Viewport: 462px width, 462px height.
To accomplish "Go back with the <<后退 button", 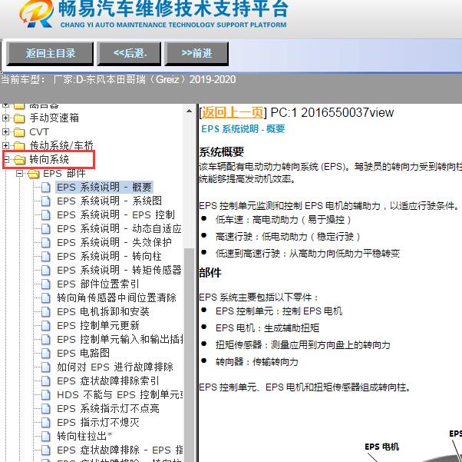I will [x=130, y=54].
